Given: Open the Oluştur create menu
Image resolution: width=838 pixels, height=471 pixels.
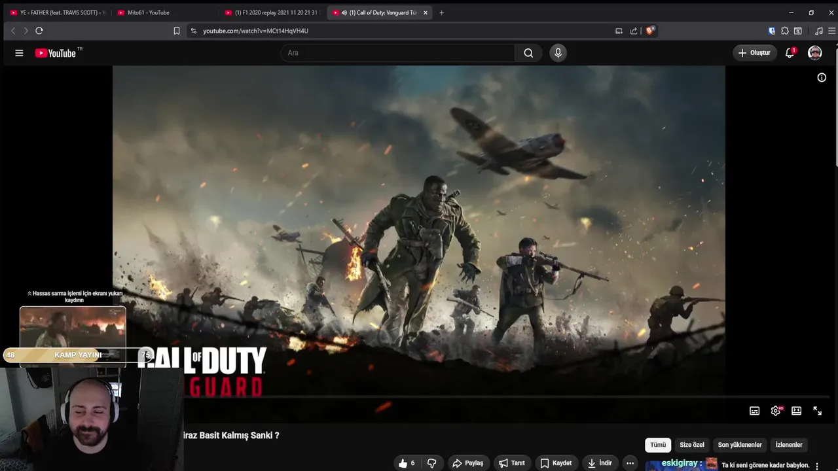Looking at the screenshot, I should [755, 53].
